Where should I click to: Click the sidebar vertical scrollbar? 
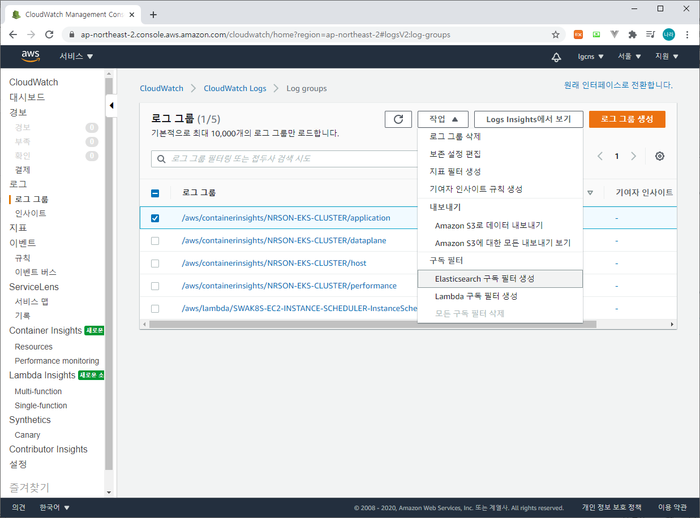(109, 274)
